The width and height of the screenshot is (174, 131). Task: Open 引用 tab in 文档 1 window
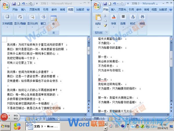(46, 10)
